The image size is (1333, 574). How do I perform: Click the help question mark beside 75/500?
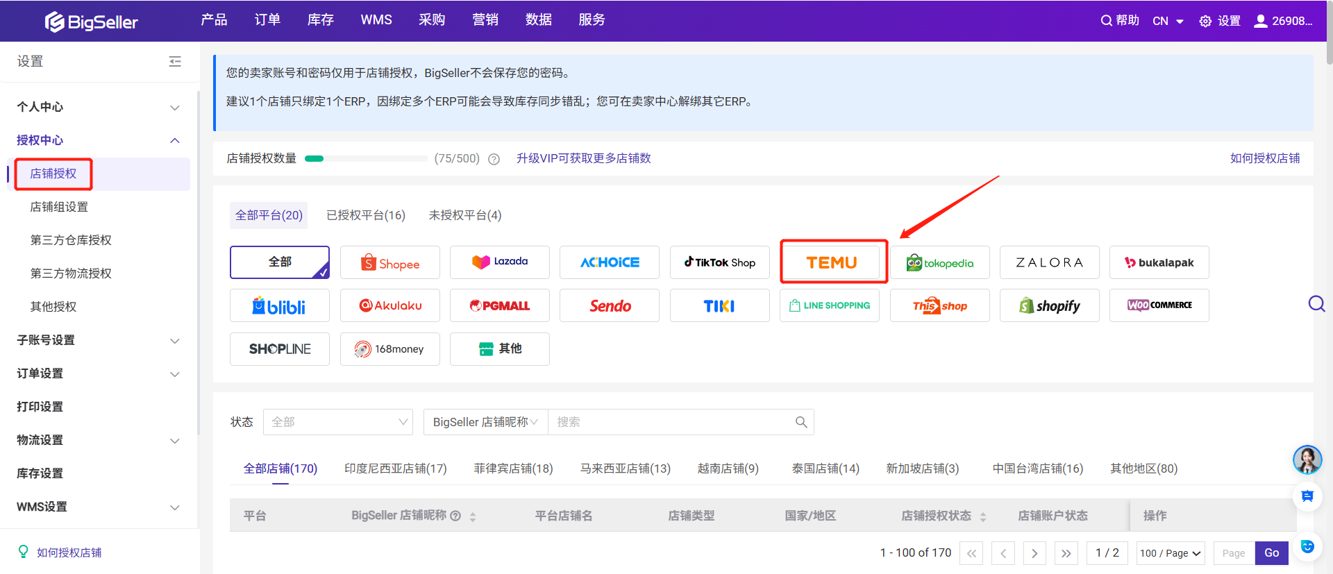point(494,159)
